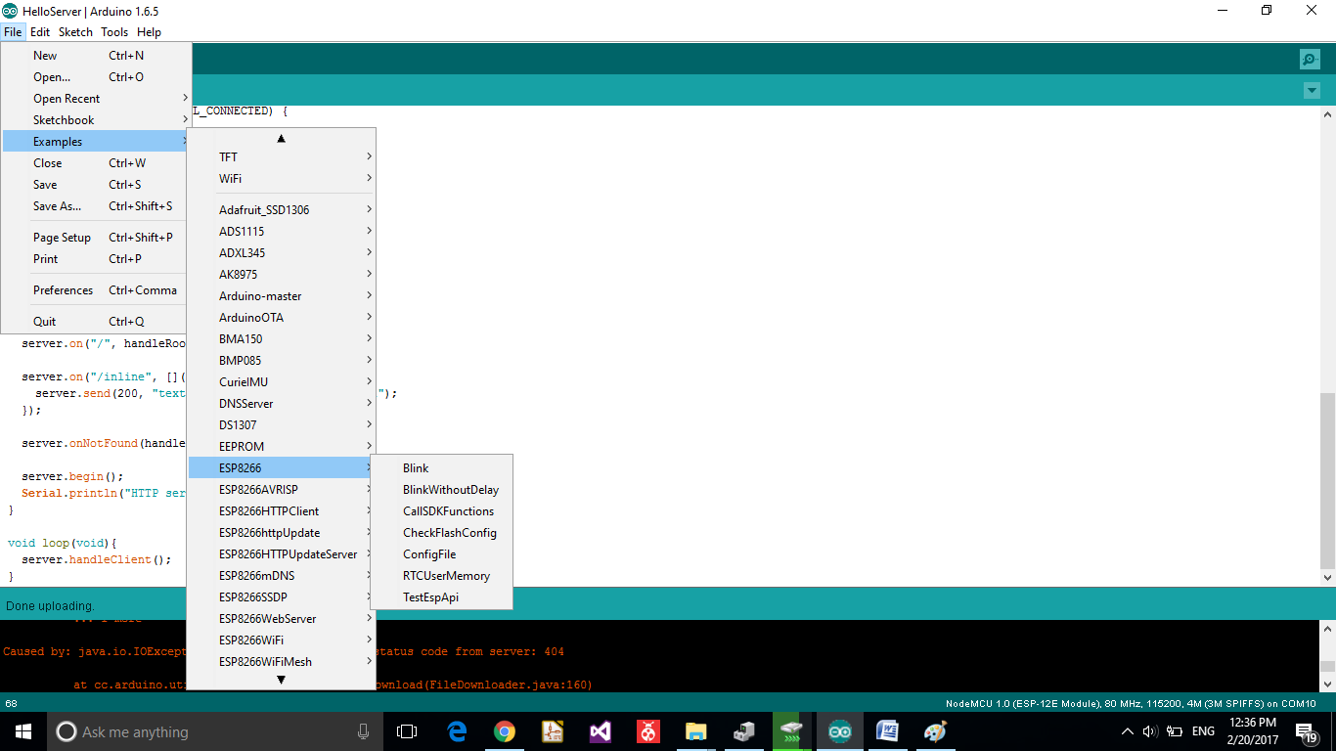
Task: Click the Task View icon
Action: pyautogui.click(x=407, y=731)
